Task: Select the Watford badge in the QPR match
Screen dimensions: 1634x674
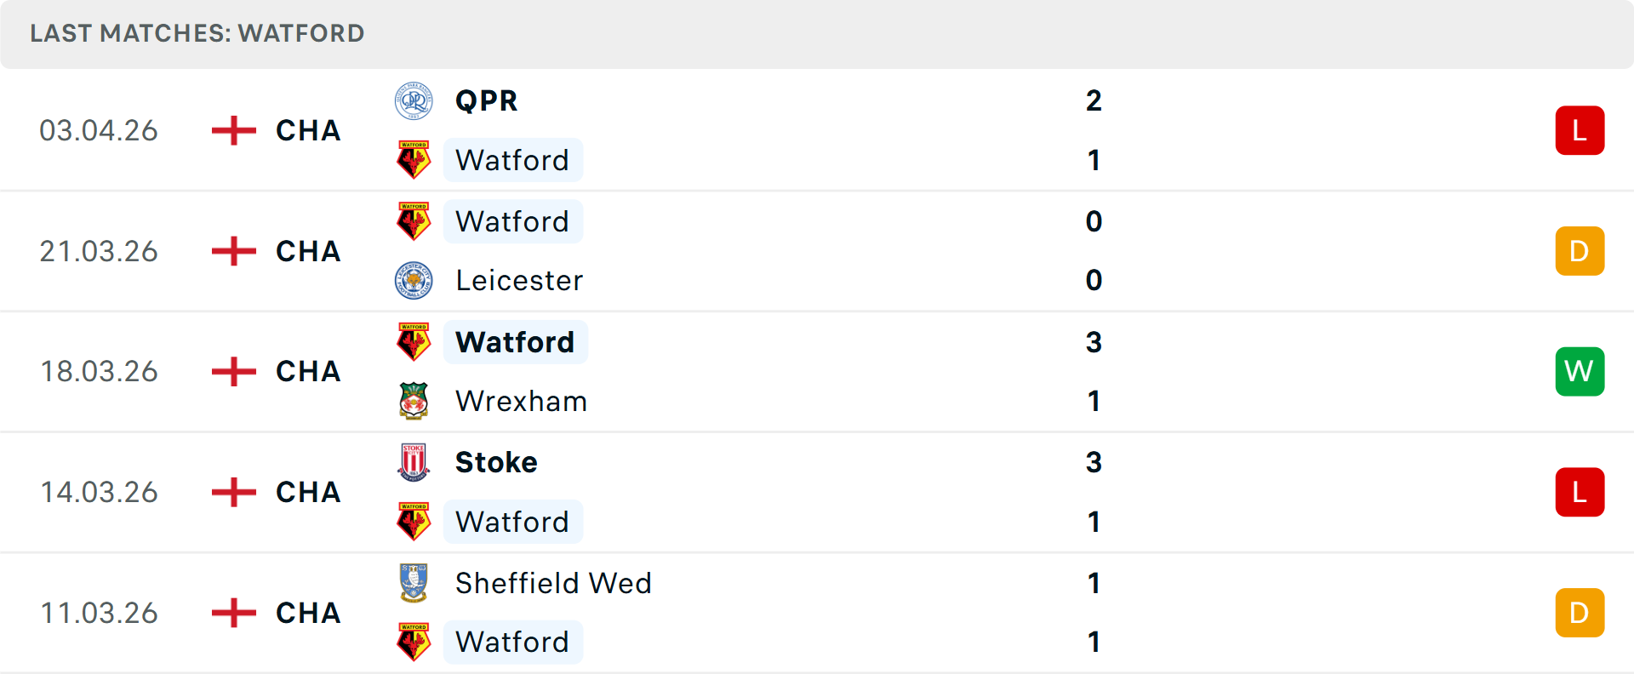Action: click(414, 160)
